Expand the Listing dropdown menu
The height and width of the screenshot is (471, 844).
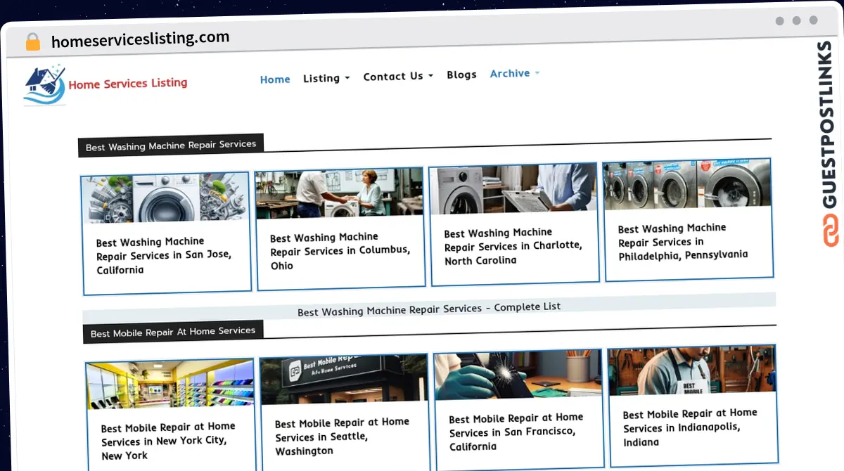326,78
